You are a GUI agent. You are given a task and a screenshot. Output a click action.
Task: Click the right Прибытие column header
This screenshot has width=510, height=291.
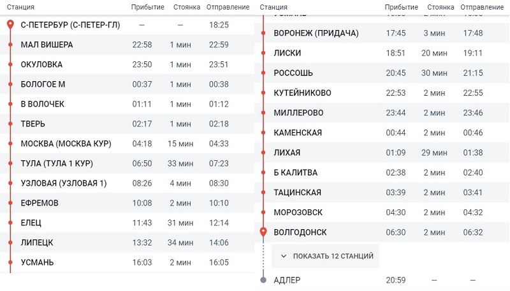point(402,7)
